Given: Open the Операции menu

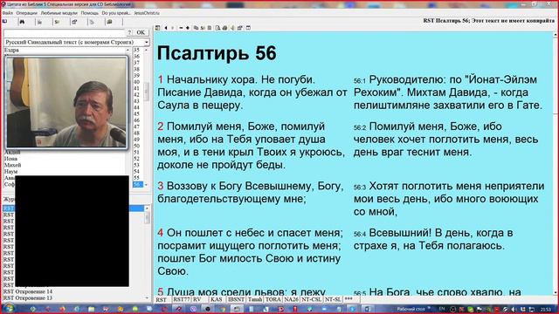Looking at the screenshot, I should click(27, 13).
